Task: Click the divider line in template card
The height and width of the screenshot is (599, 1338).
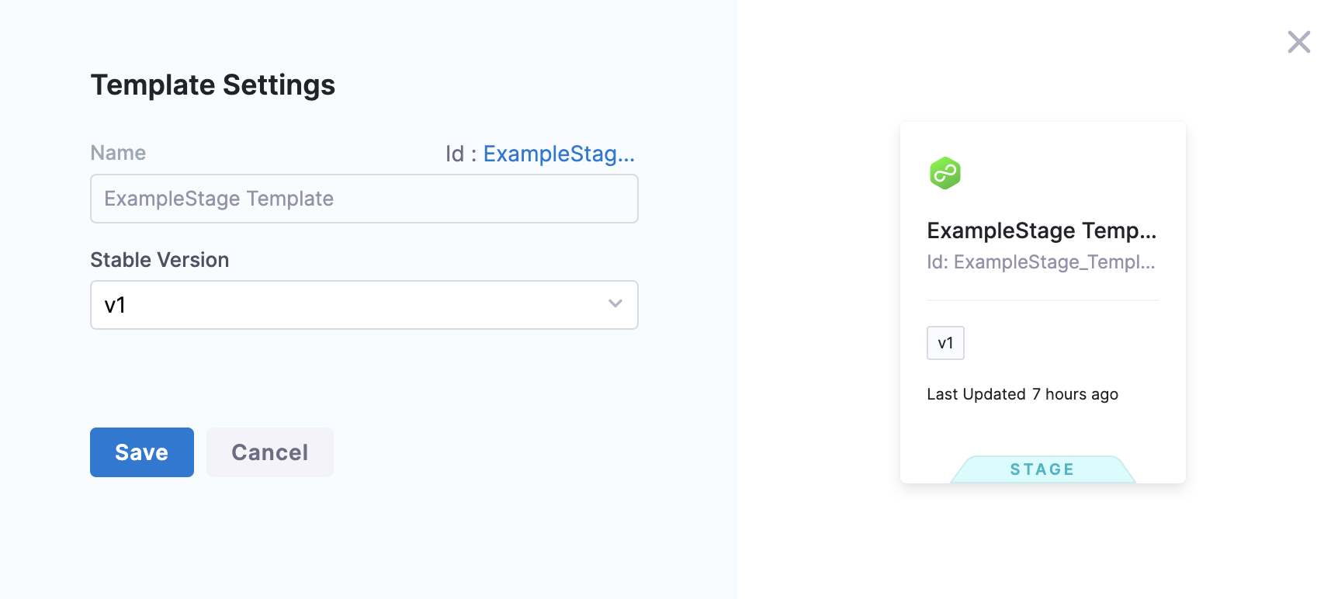Action: [x=1042, y=300]
